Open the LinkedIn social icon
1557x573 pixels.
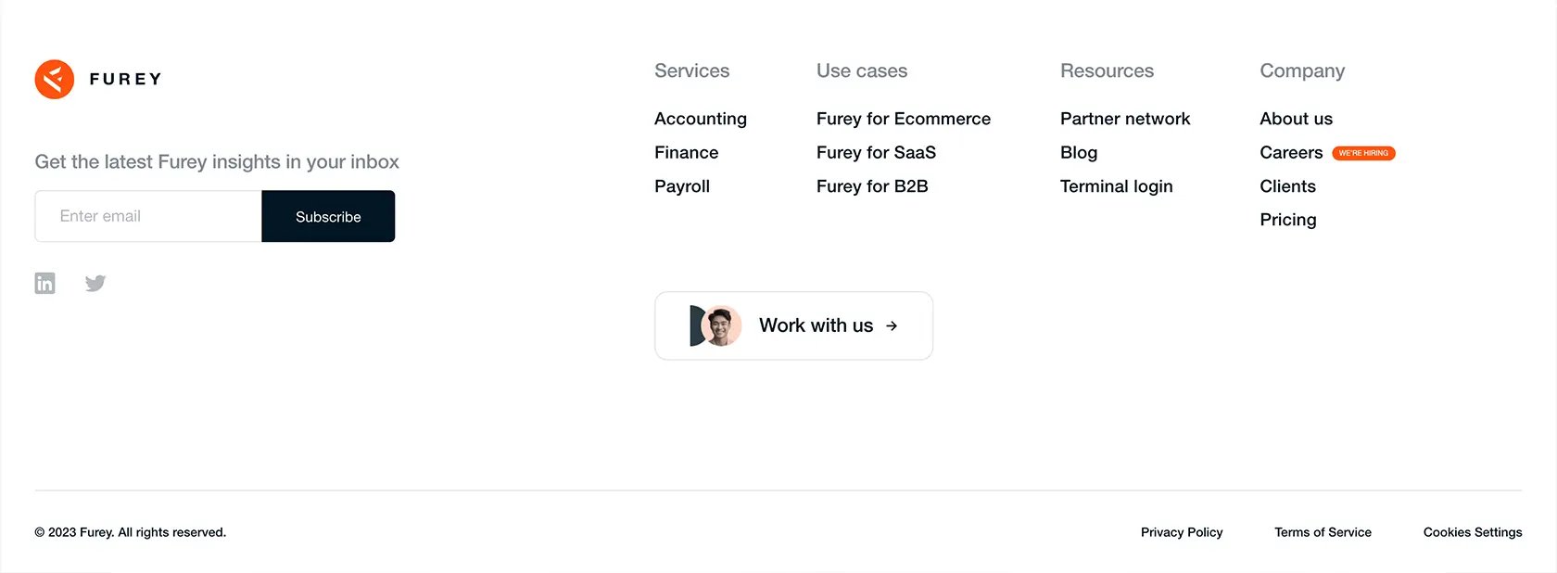[x=44, y=283]
